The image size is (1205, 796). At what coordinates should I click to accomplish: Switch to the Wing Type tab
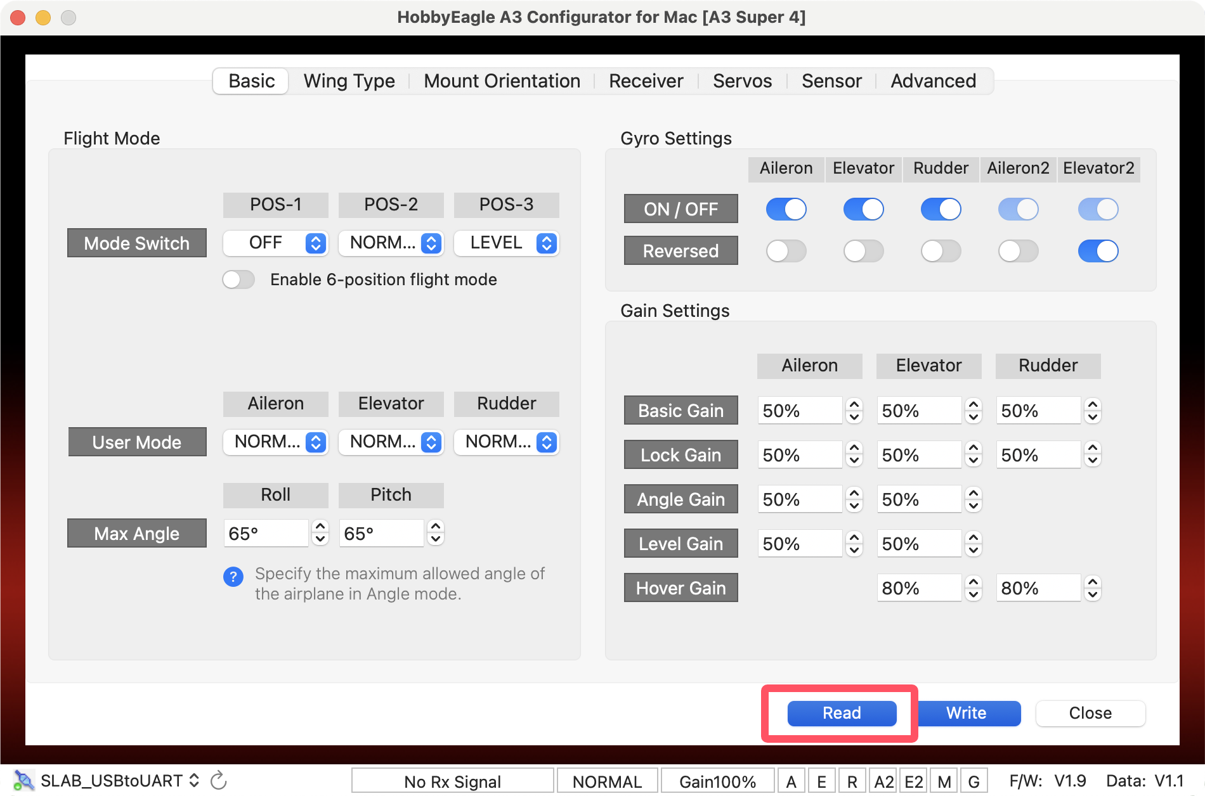tap(349, 81)
